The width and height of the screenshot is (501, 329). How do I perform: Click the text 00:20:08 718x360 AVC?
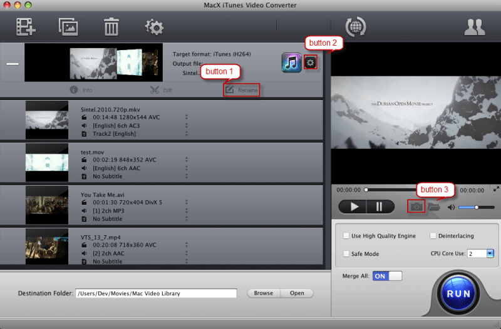[x=125, y=245]
